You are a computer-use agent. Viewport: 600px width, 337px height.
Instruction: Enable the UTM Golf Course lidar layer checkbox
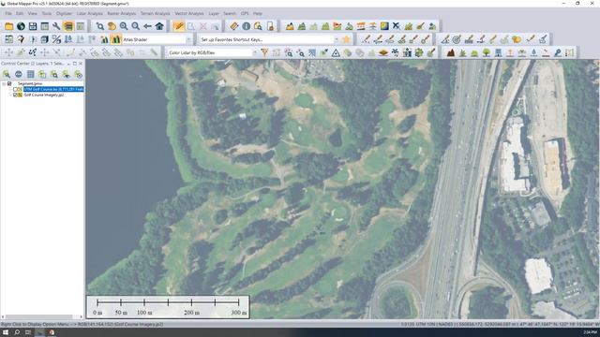coord(15,89)
